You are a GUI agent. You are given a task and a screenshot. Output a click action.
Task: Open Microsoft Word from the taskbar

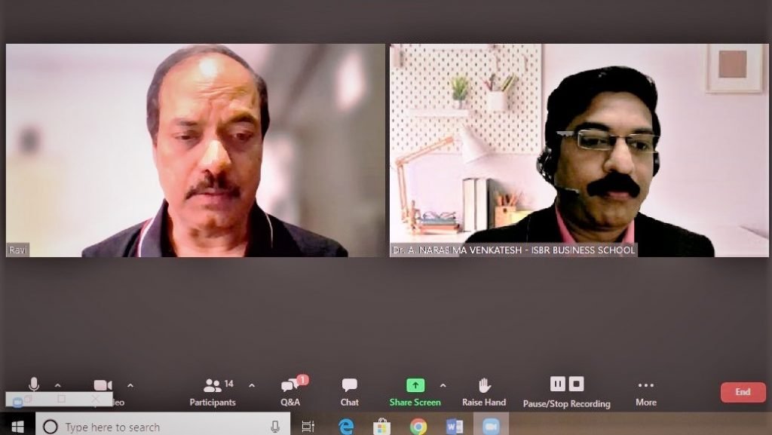coord(455,426)
